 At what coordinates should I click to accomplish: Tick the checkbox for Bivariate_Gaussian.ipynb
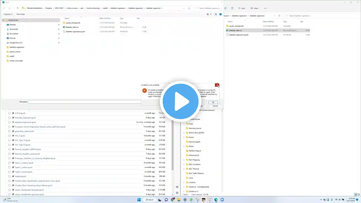pyautogui.click(x=9, y=118)
